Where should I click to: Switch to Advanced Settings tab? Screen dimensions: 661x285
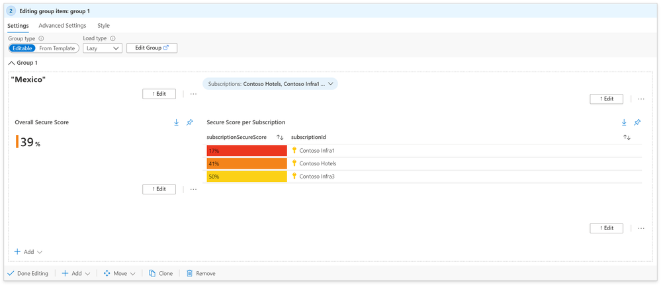tap(62, 26)
